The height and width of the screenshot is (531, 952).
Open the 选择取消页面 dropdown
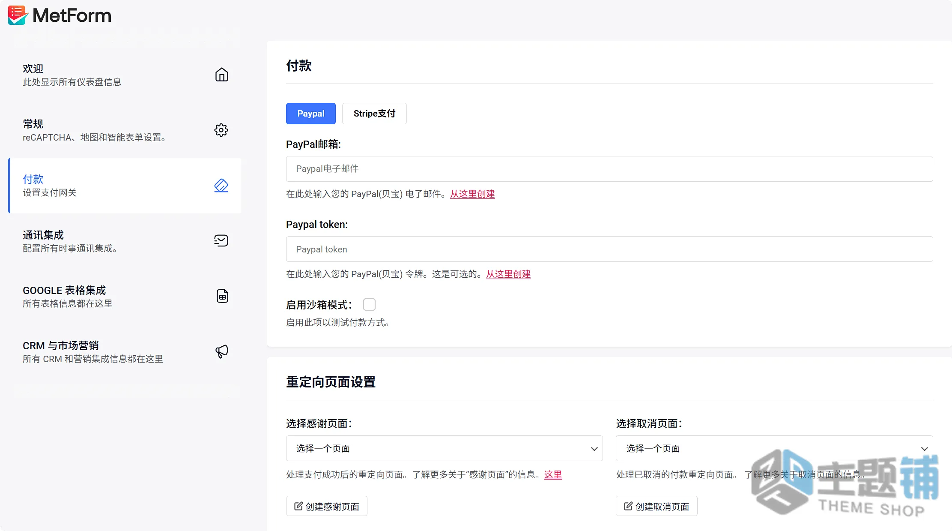coord(774,448)
